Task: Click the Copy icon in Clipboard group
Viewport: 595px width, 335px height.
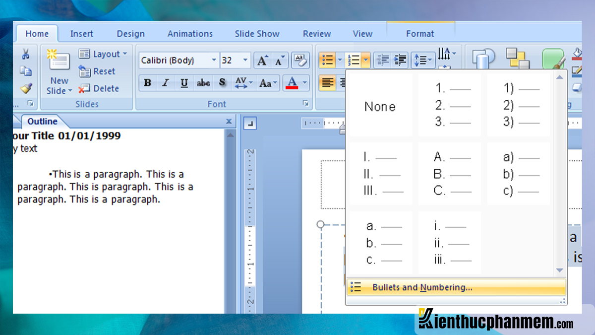Action: coord(26,71)
